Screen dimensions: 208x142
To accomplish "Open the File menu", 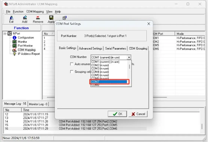I will [x=8, y=12].
